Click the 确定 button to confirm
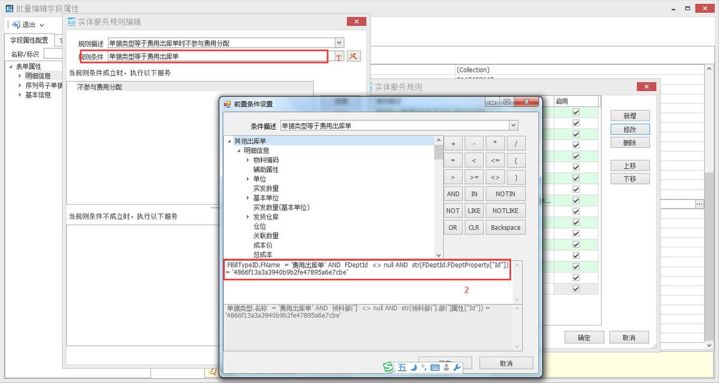This screenshot has width=719, height=383. tap(584, 337)
